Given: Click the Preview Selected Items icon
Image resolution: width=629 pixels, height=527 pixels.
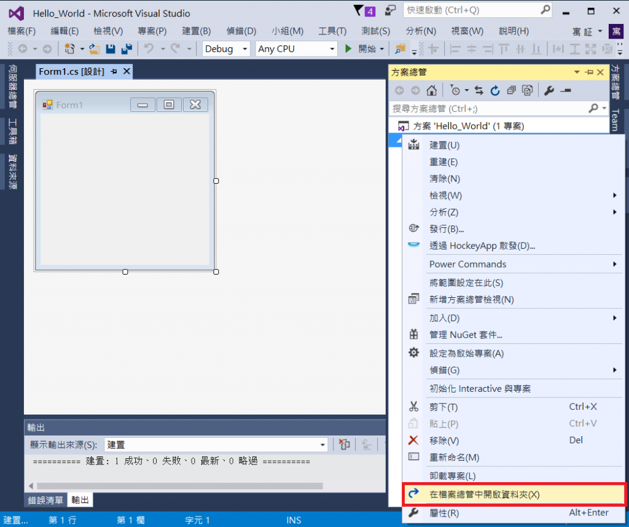Looking at the screenshot, I should (566, 91).
